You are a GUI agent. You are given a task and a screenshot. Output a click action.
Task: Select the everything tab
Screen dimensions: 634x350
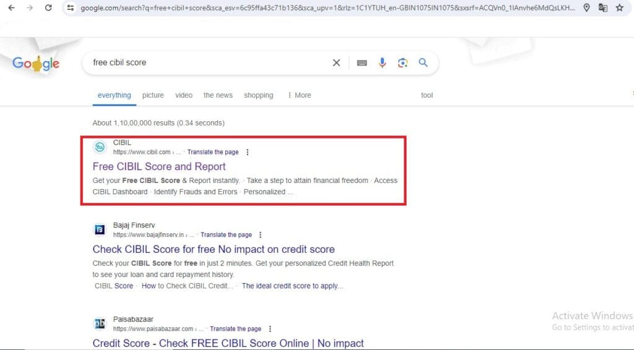pyautogui.click(x=115, y=95)
